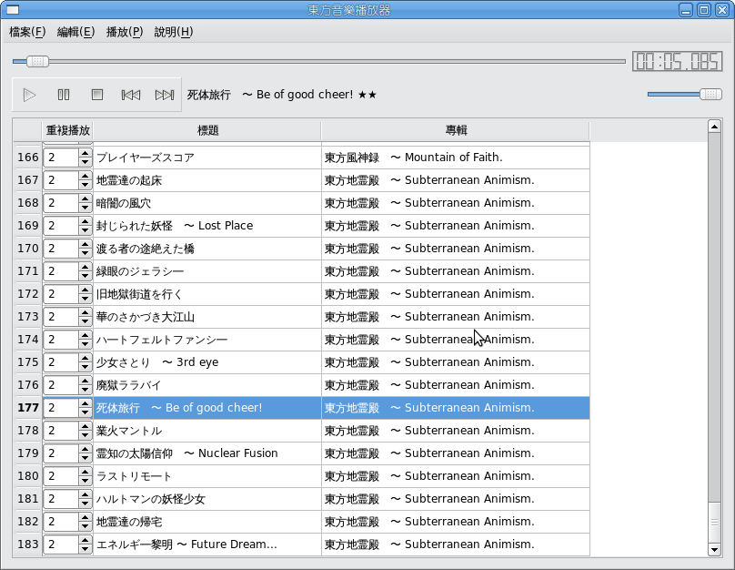Open the 說明(H) menu
Screen dimensions: 735x570
coord(174,32)
